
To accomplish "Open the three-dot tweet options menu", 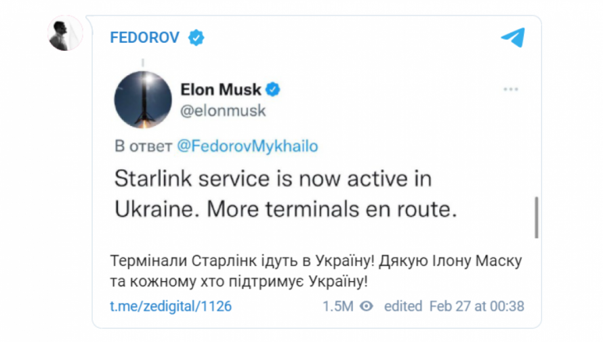I will [x=510, y=89].
